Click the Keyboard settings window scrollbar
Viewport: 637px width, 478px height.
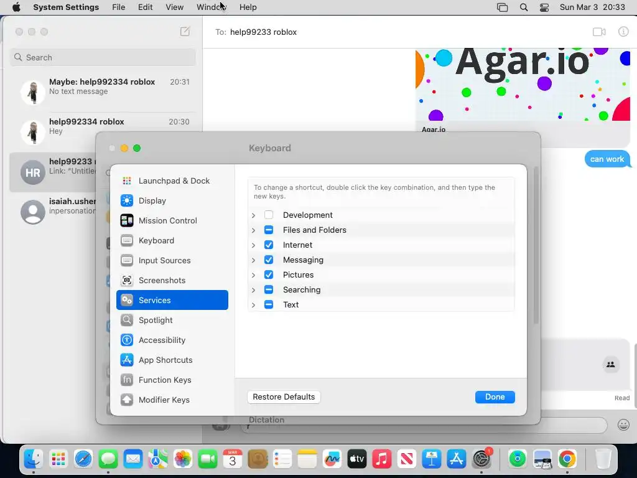(536, 245)
